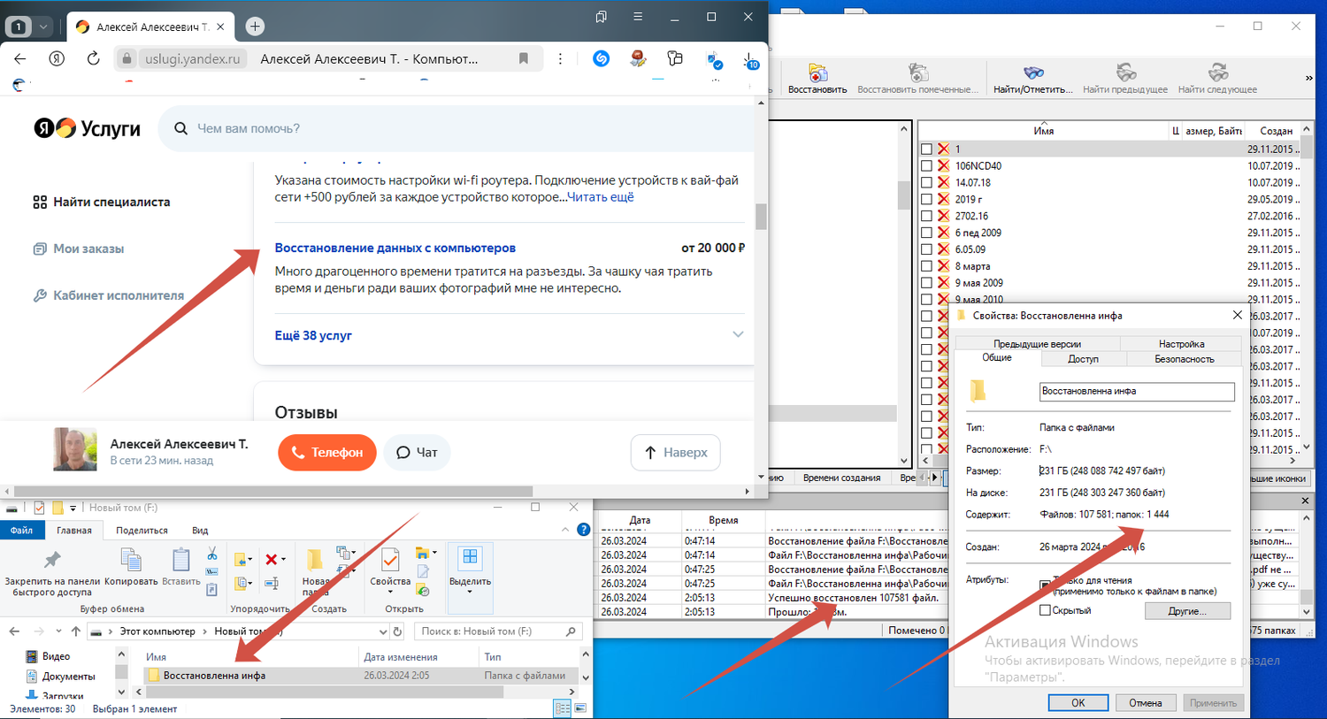Toggle the Скрытый attribute checkbox
1327x719 pixels.
tap(1045, 610)
